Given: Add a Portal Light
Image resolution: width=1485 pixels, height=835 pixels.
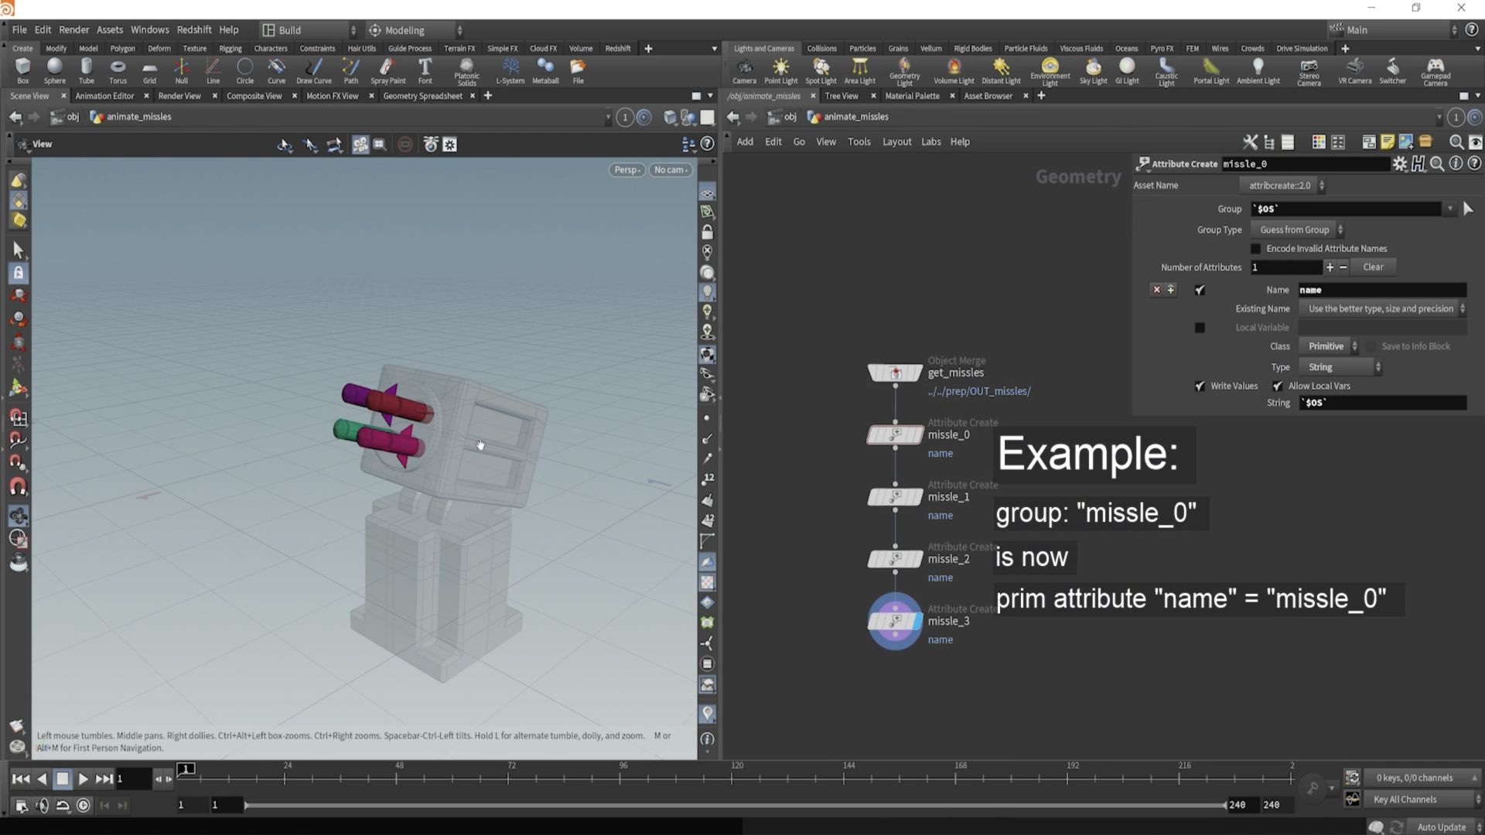Looking at the screenshot, I should click(1210, 70).
